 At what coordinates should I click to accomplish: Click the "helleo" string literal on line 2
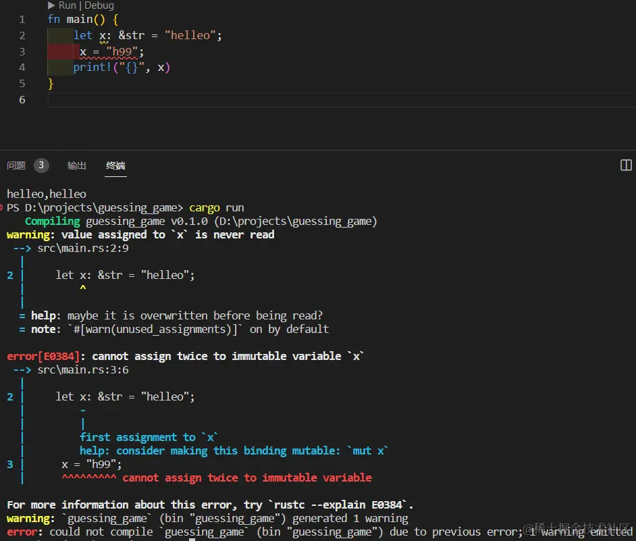pyautogui.click(x=190, y=35)
